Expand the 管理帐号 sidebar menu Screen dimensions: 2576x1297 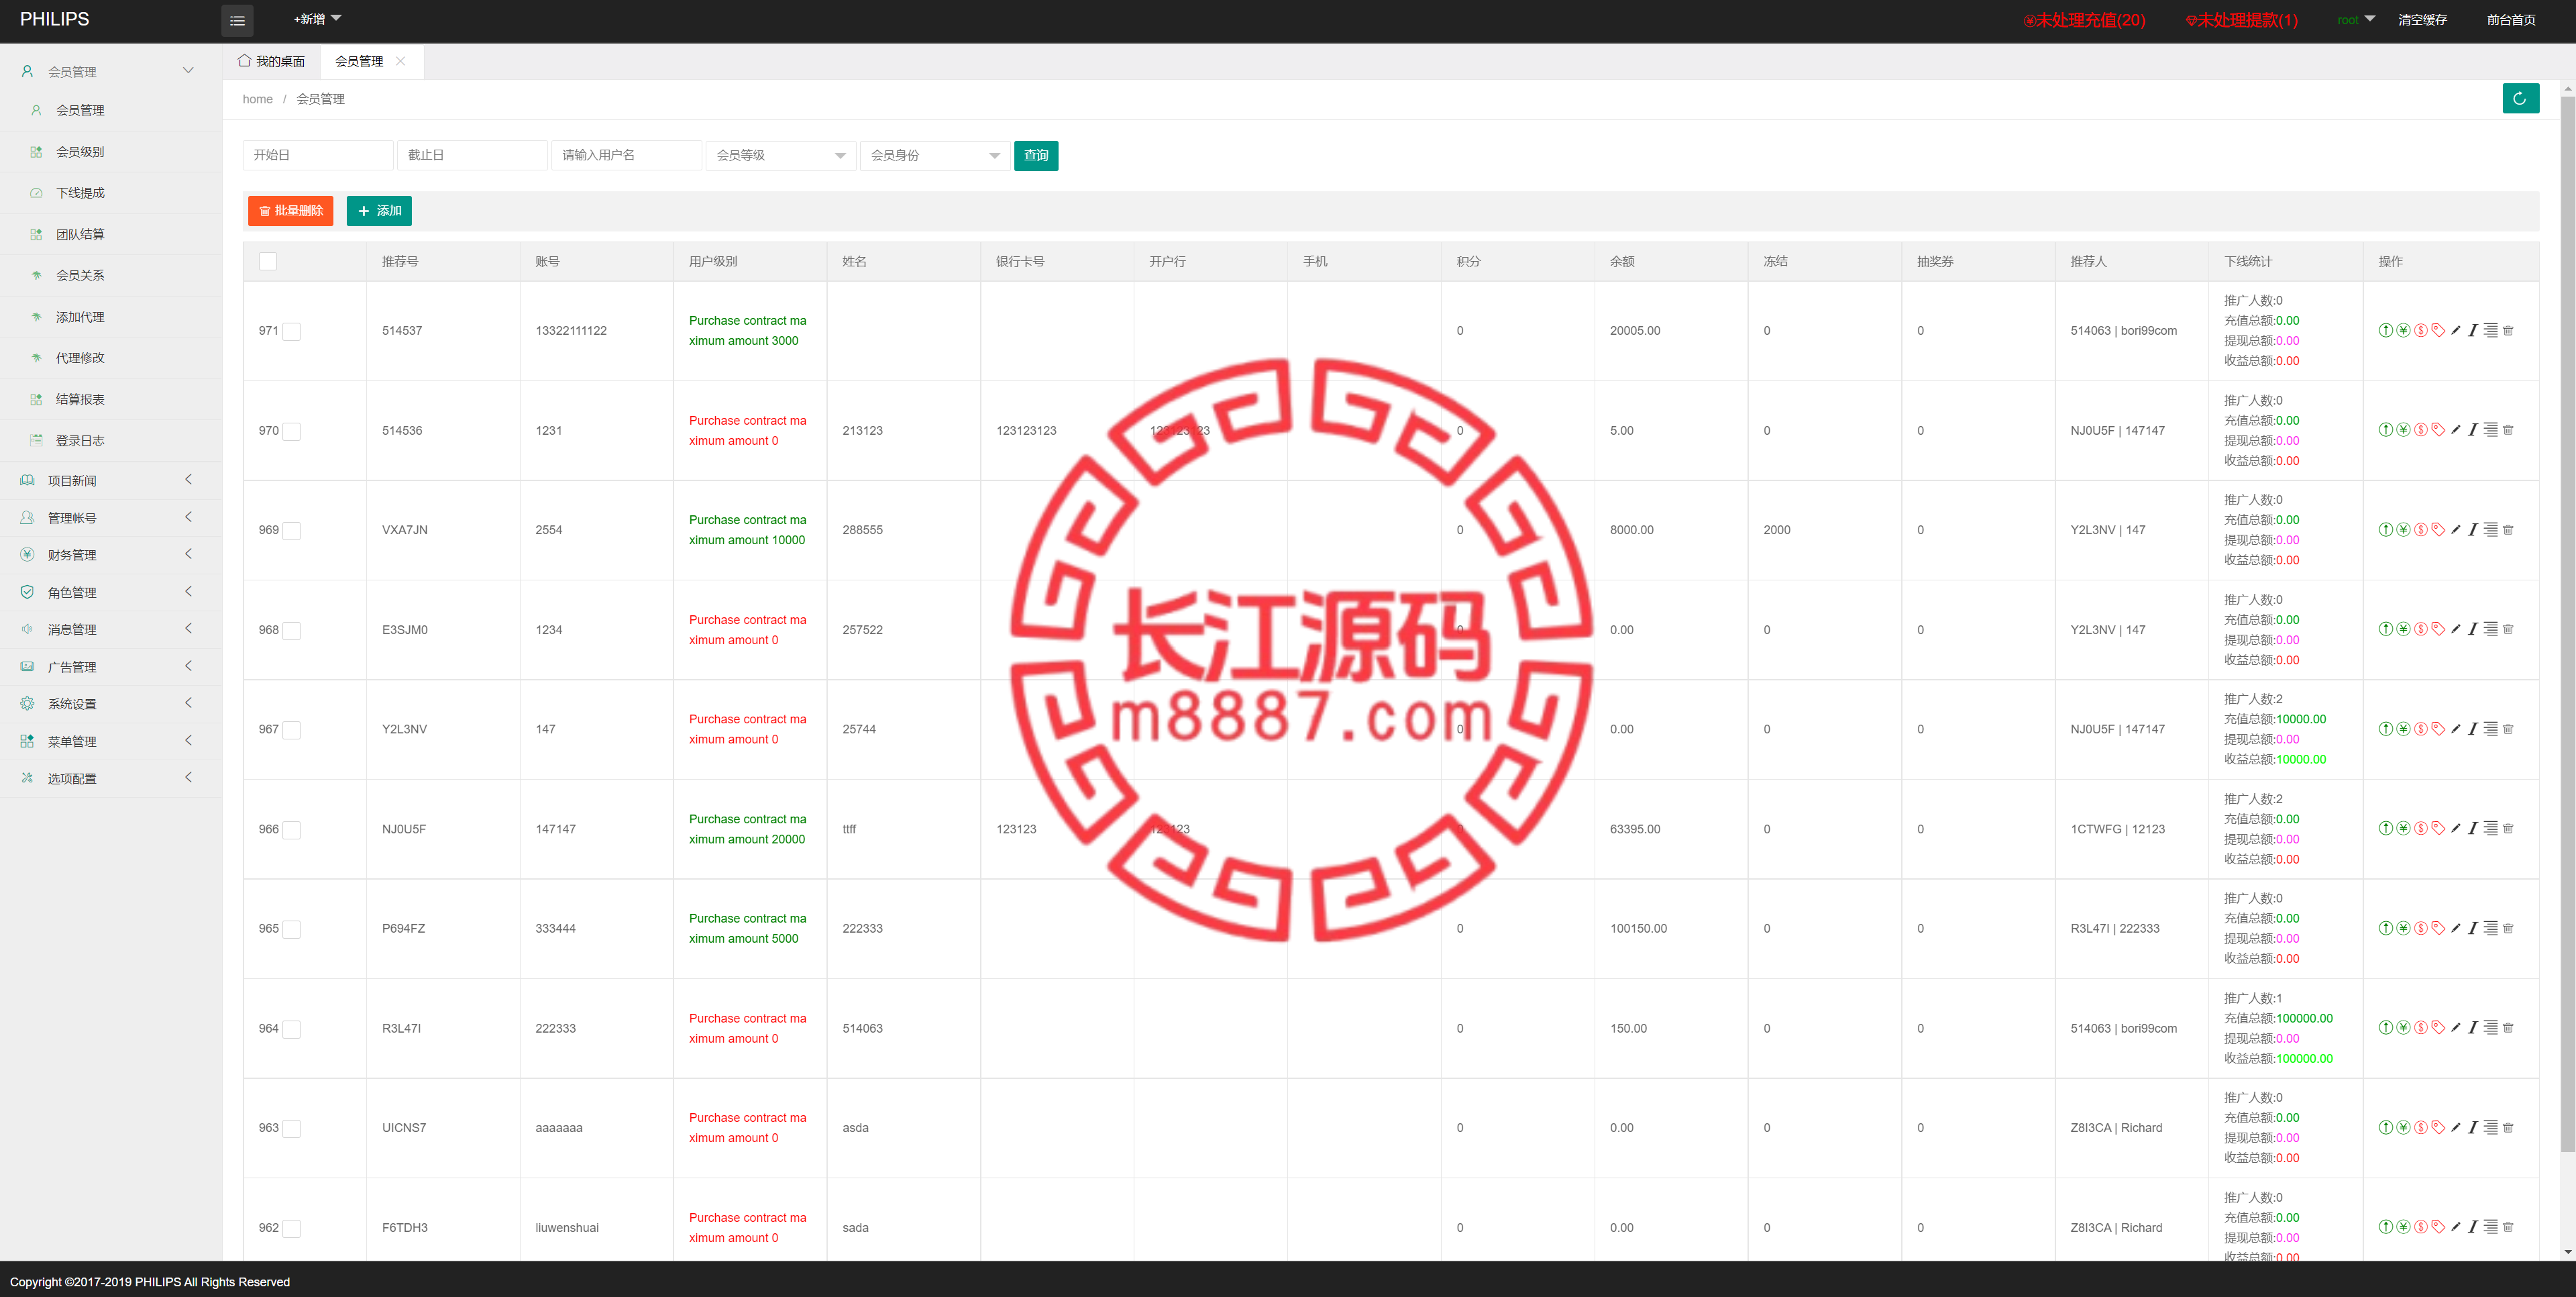tap(111, 518)
